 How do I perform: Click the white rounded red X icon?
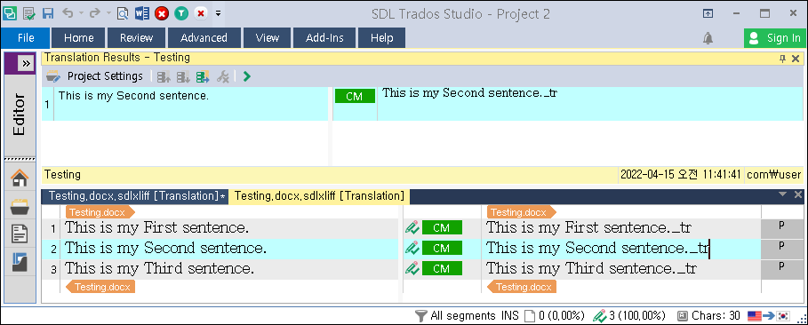201,13
